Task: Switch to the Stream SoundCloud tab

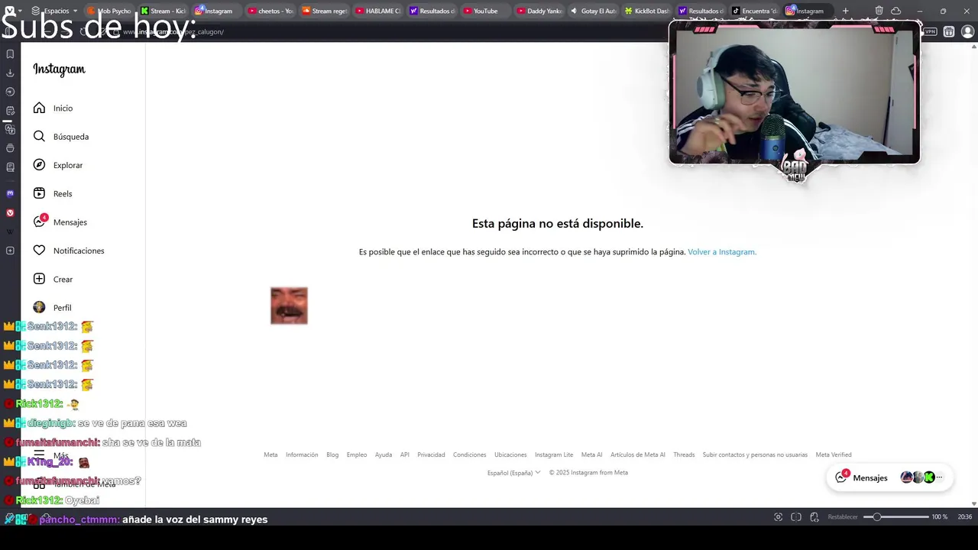Action: (323, 11)
